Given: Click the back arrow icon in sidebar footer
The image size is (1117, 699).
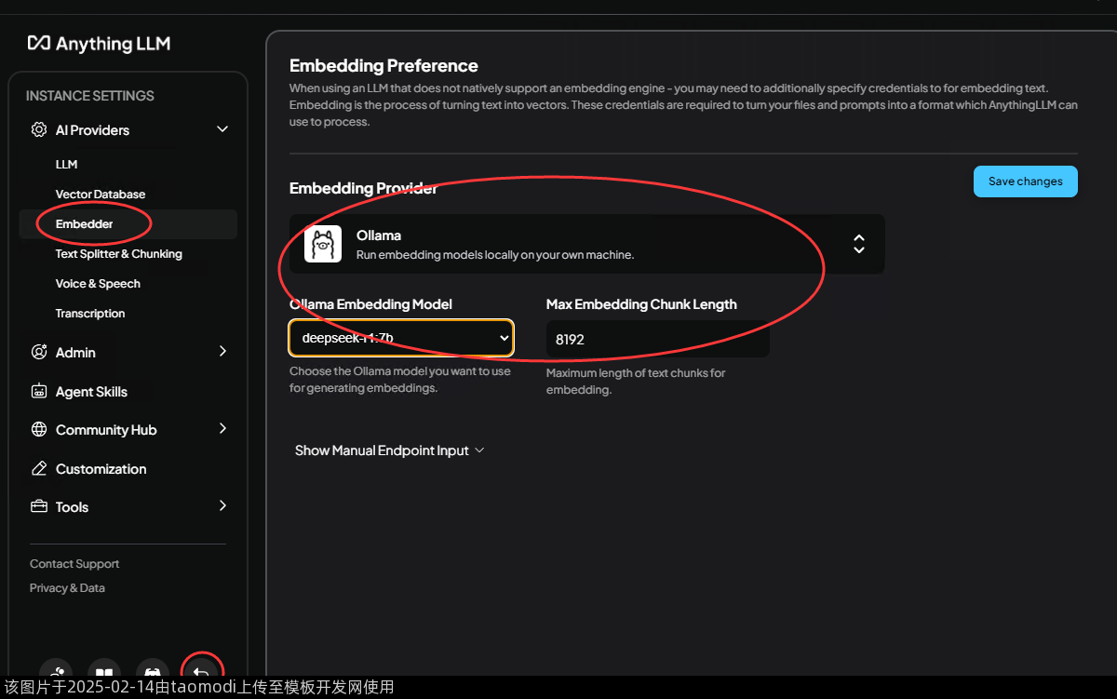Looking at the screenshot, I should coord(201,670).
